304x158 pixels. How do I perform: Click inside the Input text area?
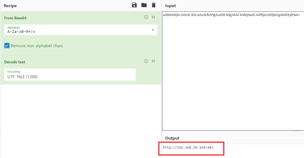(232, 74)
